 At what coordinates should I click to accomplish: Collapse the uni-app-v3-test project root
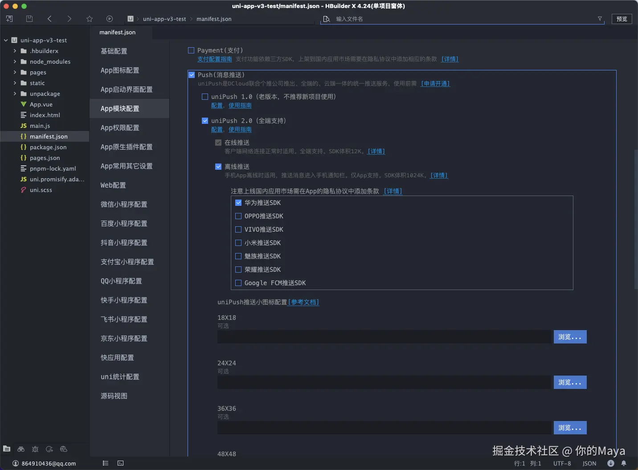[x=6, y=40]
